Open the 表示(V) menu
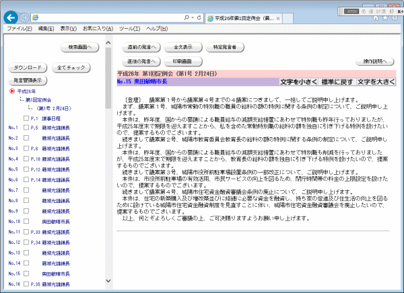Image resolution: width=404 pixels, height=293 pixels. point(69,28)
